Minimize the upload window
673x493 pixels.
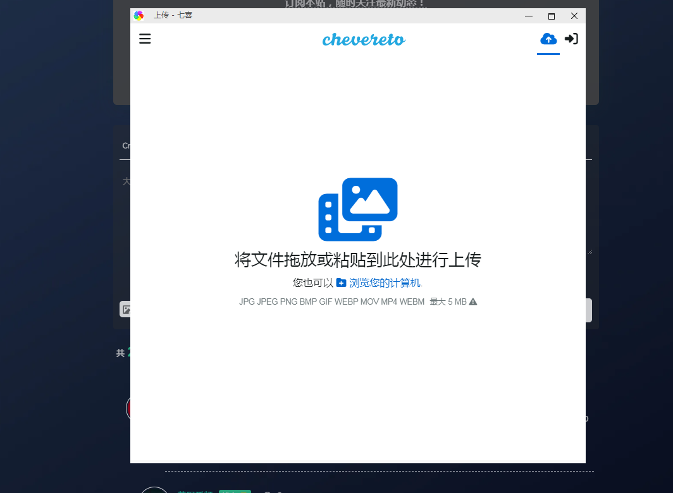(529, 16)
